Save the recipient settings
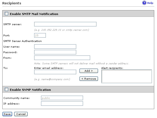Image resolution: width=157 pixels, height=118 pixels. tap(7, 114)
